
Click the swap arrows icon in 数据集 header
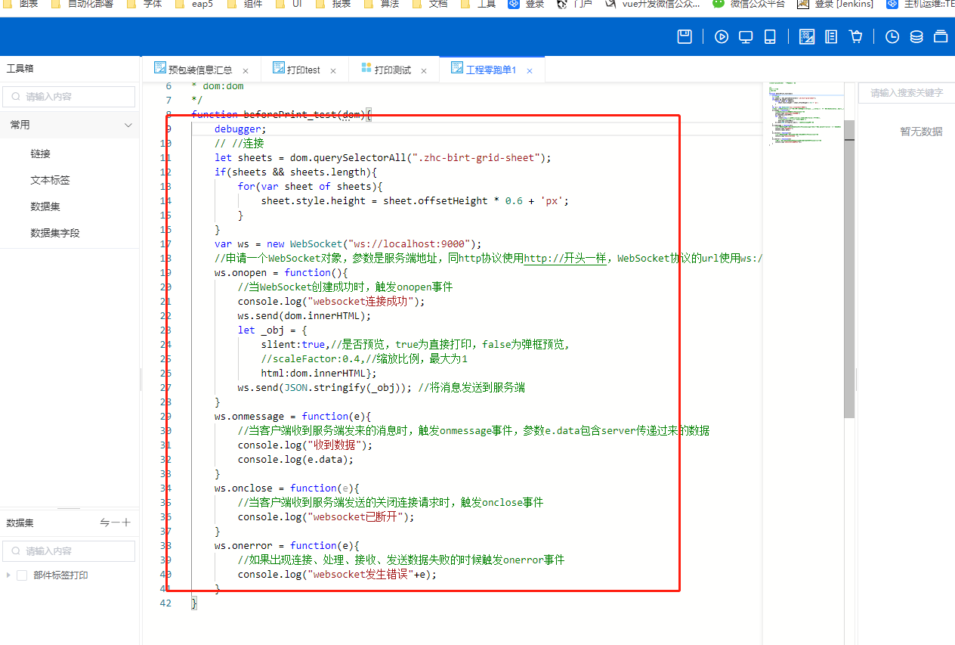[x=105, y=523]
